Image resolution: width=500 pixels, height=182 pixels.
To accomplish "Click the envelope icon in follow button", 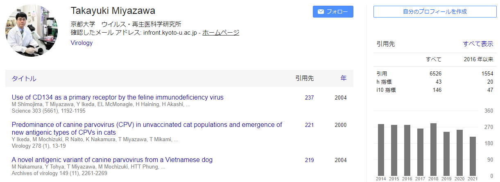I will pos(321,11).
